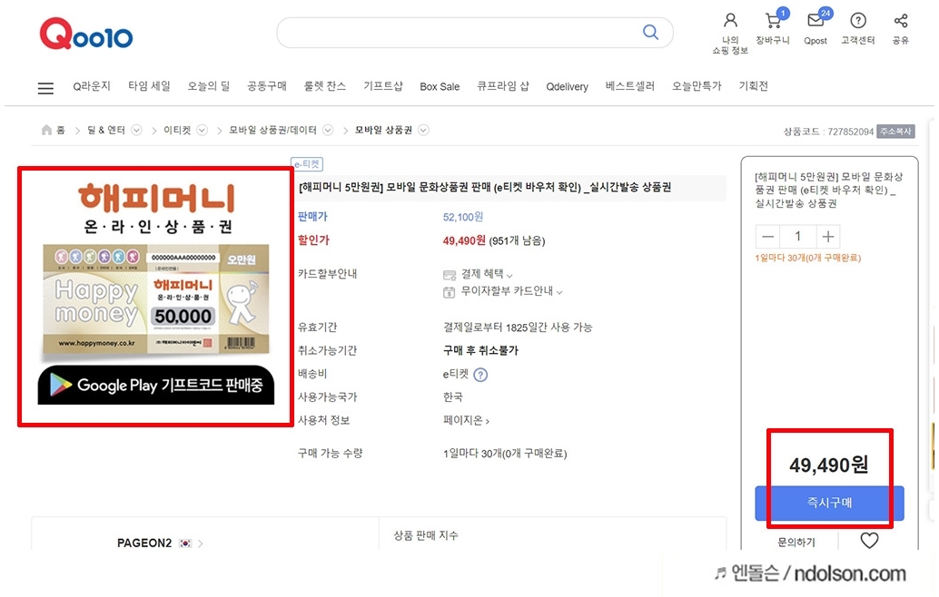Image resolution: width=939 pixels, height=597 pixels.
Task: Open 큐프라임 샵 menu
Action: pos(502,86)
